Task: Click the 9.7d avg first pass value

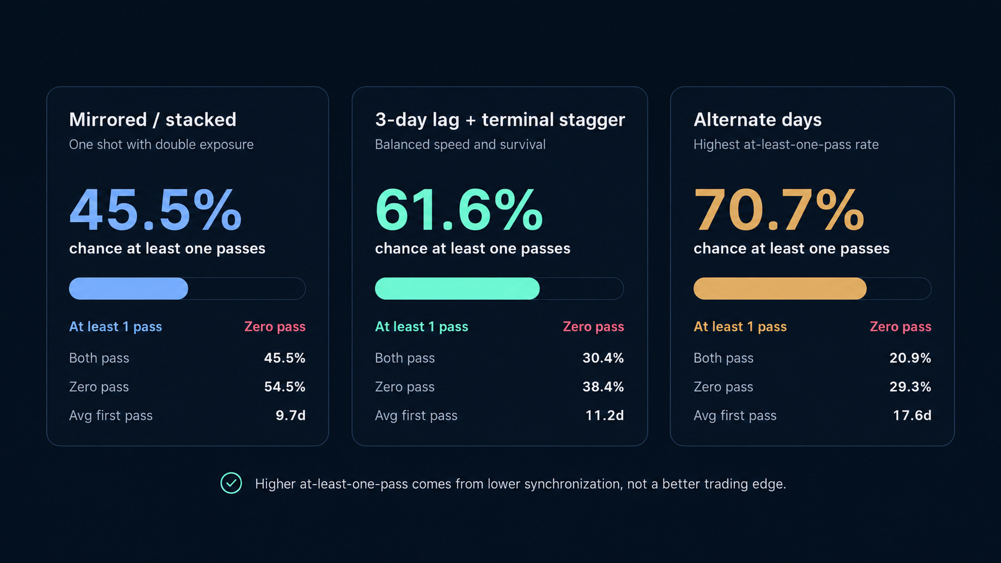Action: 290,415
